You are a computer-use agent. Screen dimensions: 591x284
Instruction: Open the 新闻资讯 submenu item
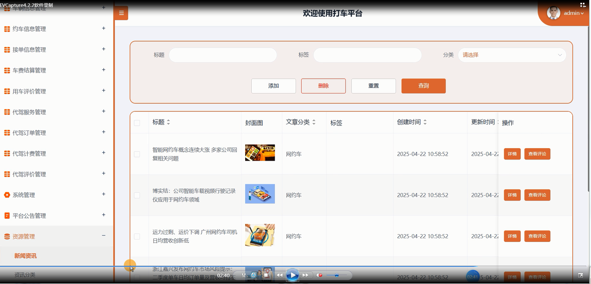point(26,256)
